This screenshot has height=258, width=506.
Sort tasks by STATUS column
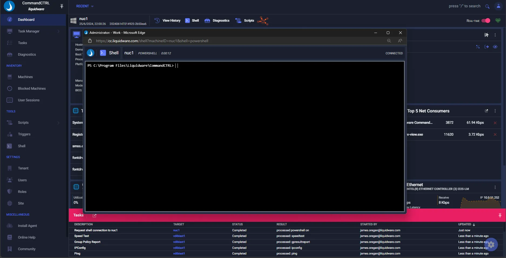237,225
